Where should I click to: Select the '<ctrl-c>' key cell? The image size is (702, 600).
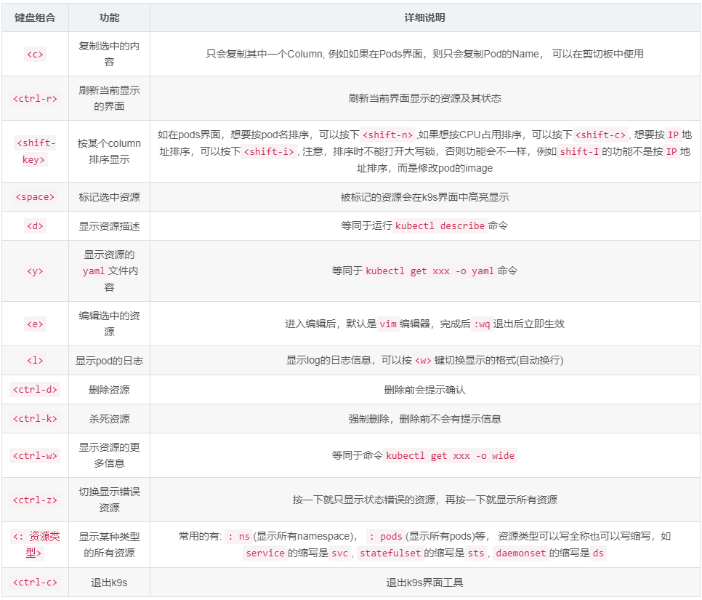pos(35,583)
